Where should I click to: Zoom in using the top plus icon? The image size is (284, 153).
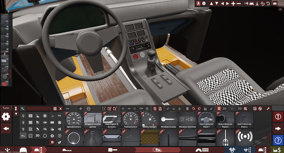pos(233,3)
